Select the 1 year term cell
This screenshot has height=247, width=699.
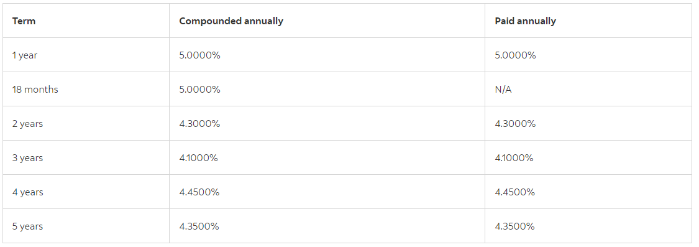[25, 55]
